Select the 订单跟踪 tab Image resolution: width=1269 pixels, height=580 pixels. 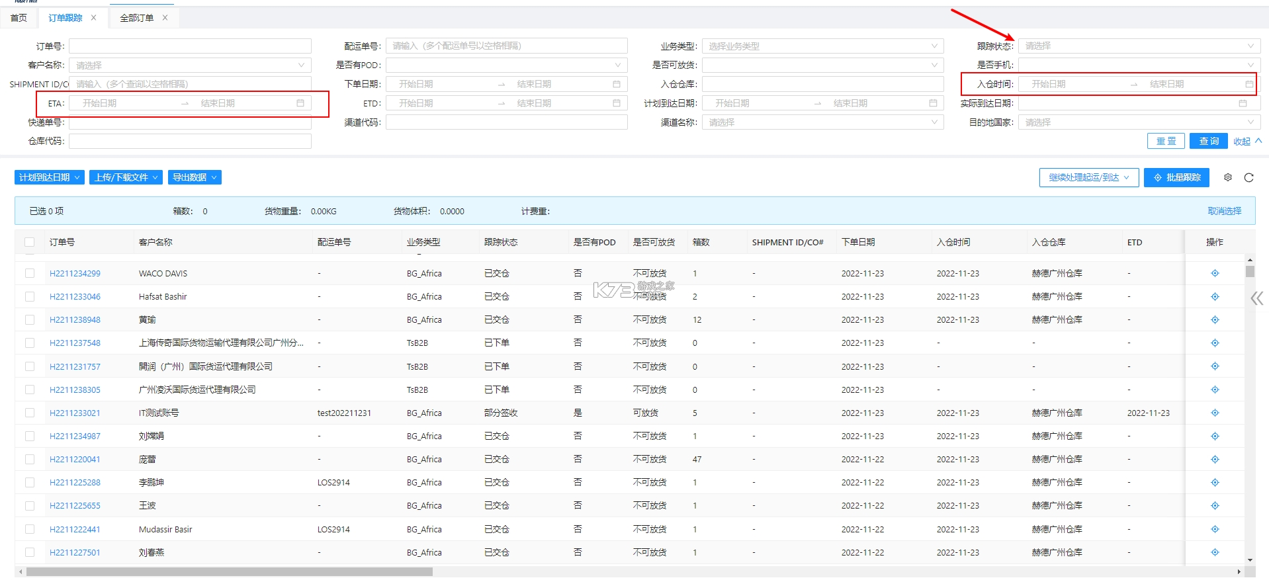point(66,18)
